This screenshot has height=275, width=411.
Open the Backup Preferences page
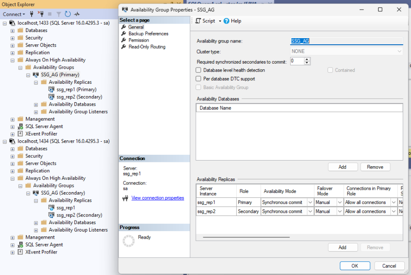click(148, 33)
